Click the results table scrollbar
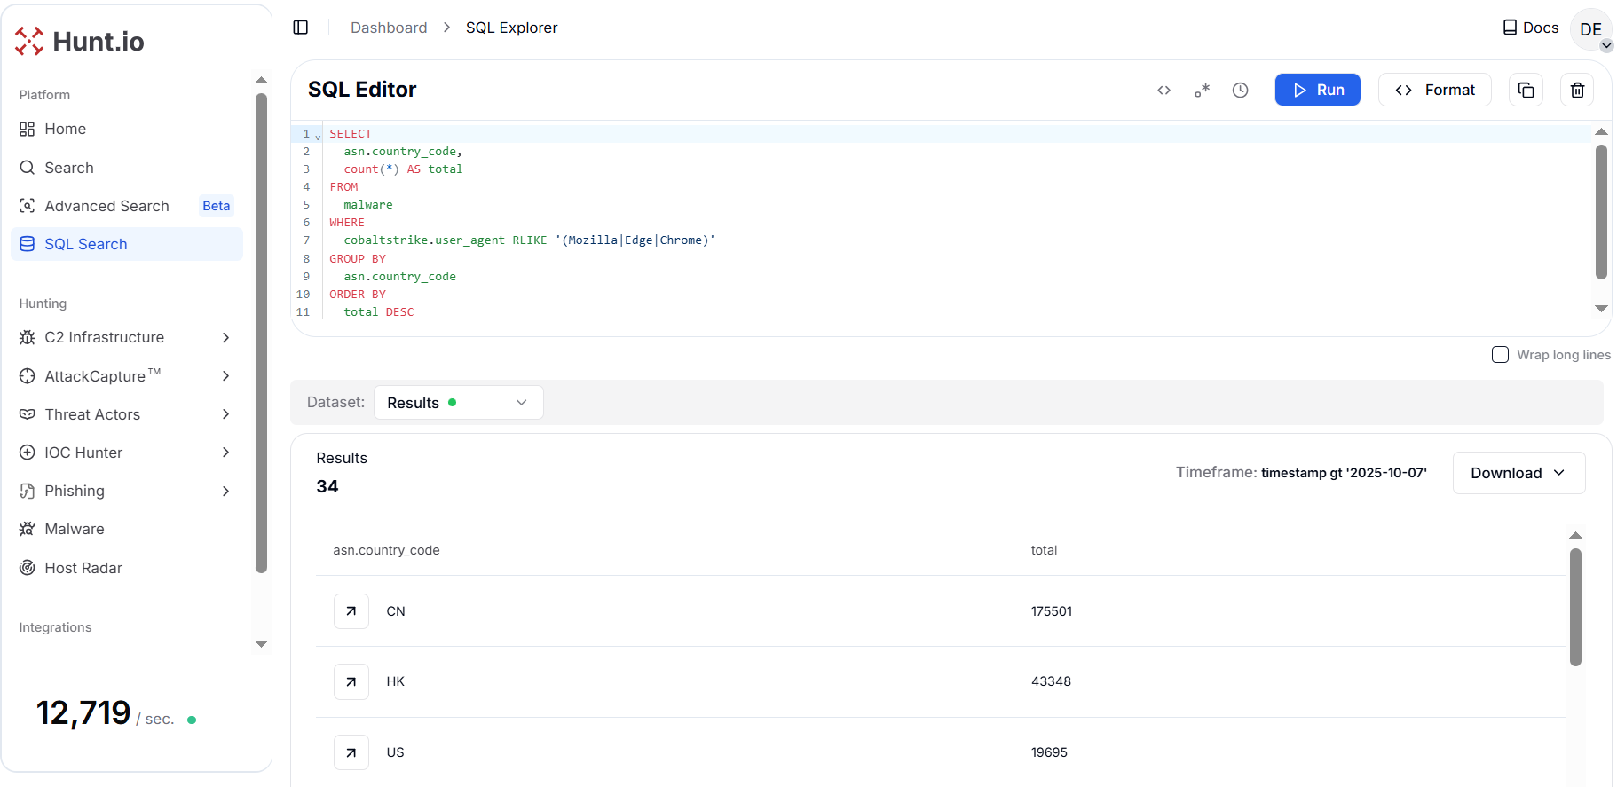 (x=1575, y=607)
